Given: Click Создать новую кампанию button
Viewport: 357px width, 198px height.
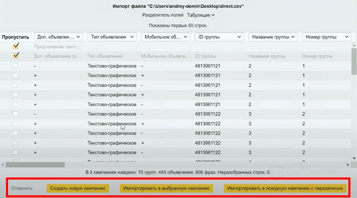Looking at the screenshot, I should (78, 188).
